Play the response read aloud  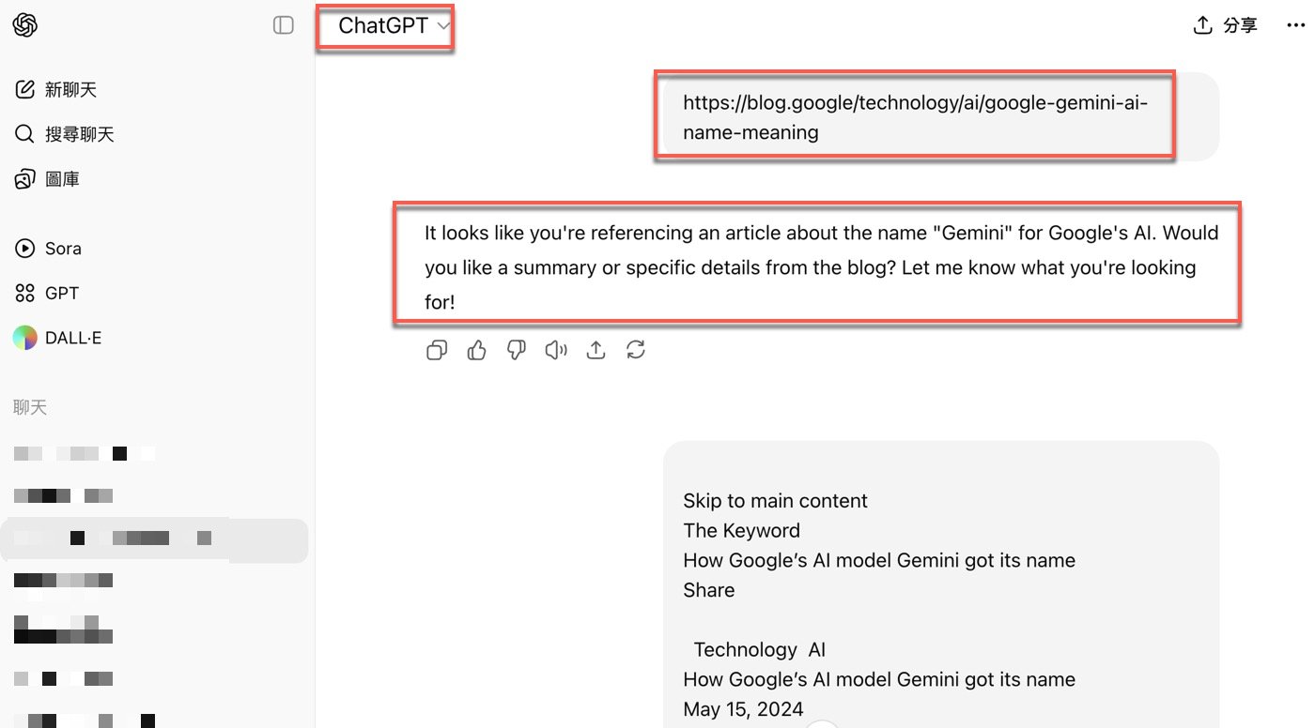(556, 351)
